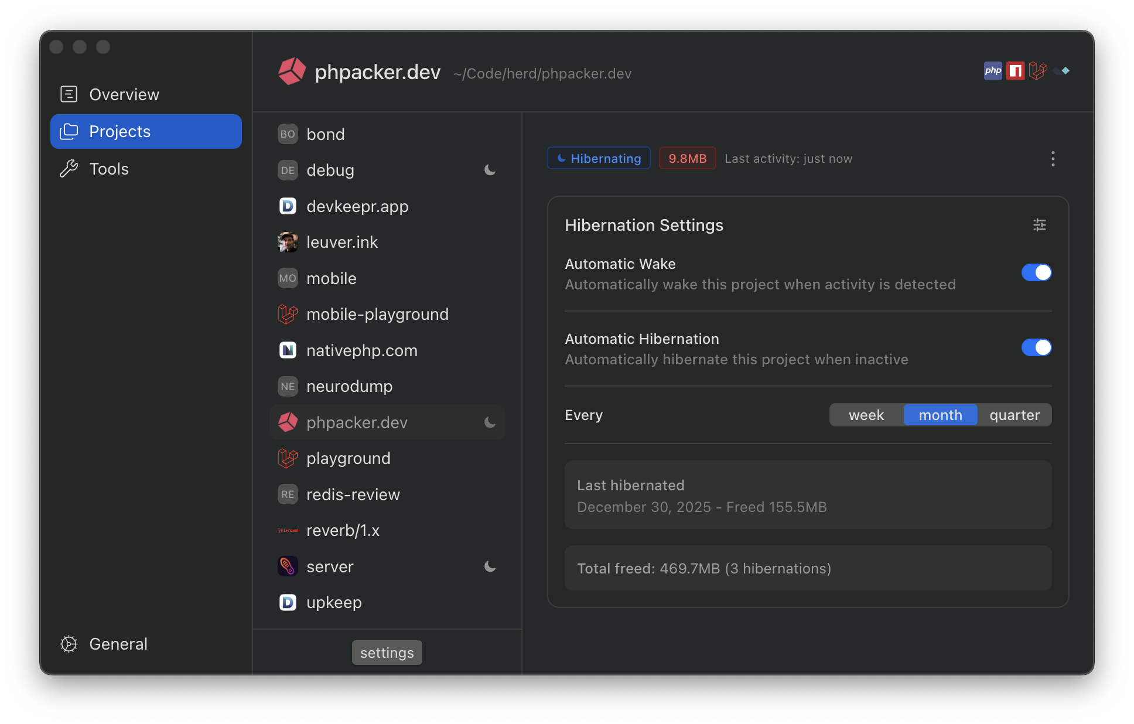Select week for hibernation frequency

[866, 415]
